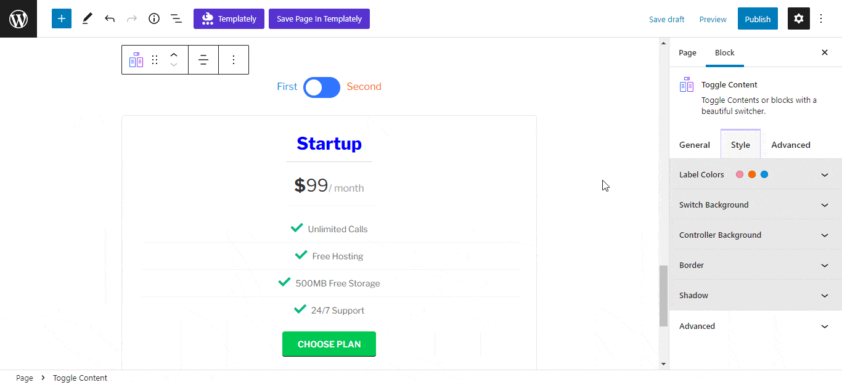Screen dimensions: 842x385
Task: Open the block inserter plus button
Action: click(62, 18)
